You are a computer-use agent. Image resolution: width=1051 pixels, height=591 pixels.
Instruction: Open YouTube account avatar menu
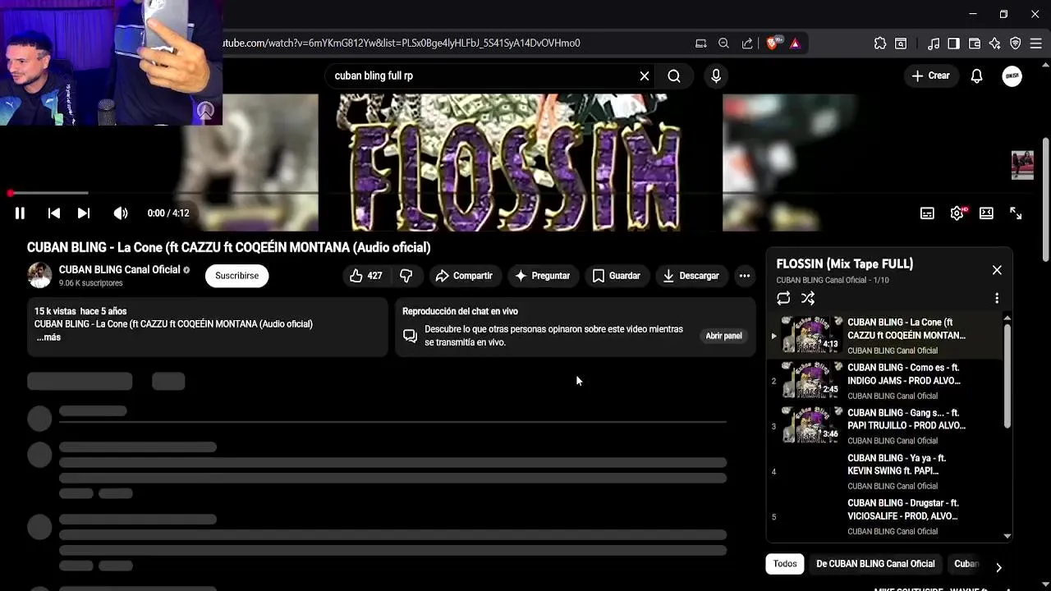click(x=1012, y=76)
